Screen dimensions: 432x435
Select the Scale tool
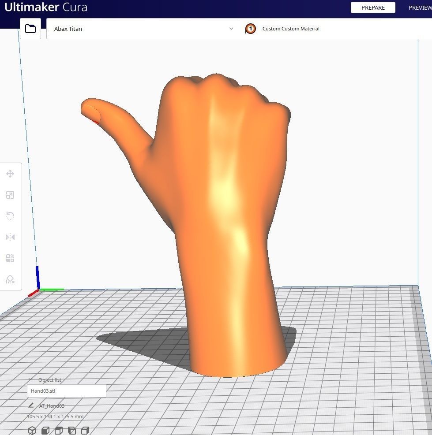click(10, 195)
